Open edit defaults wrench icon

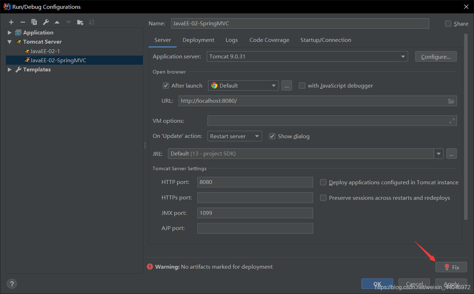click(x=46, y=22)
